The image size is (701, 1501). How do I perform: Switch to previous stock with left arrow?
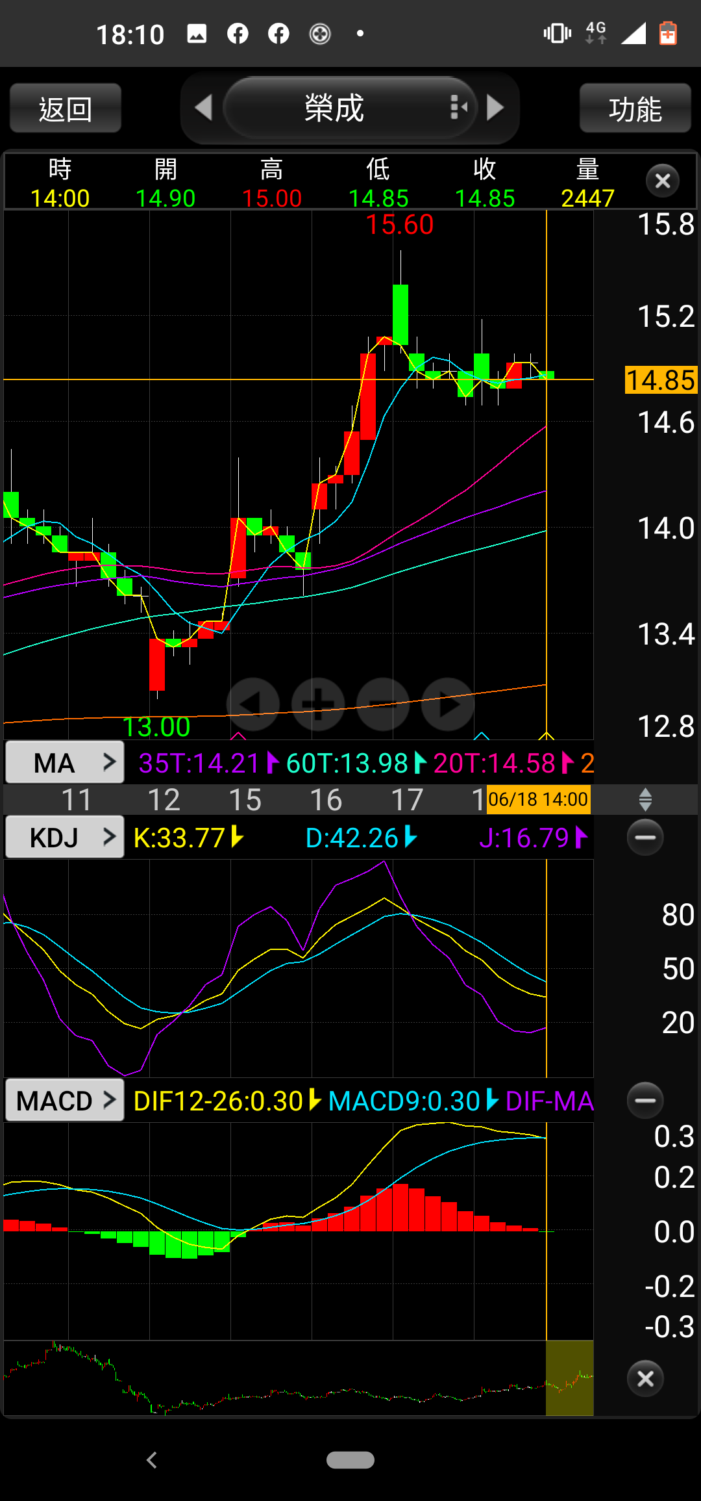coord(204,108)
